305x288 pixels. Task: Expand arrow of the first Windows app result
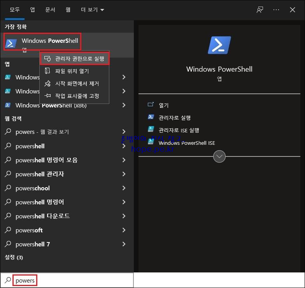coord(124,77)
